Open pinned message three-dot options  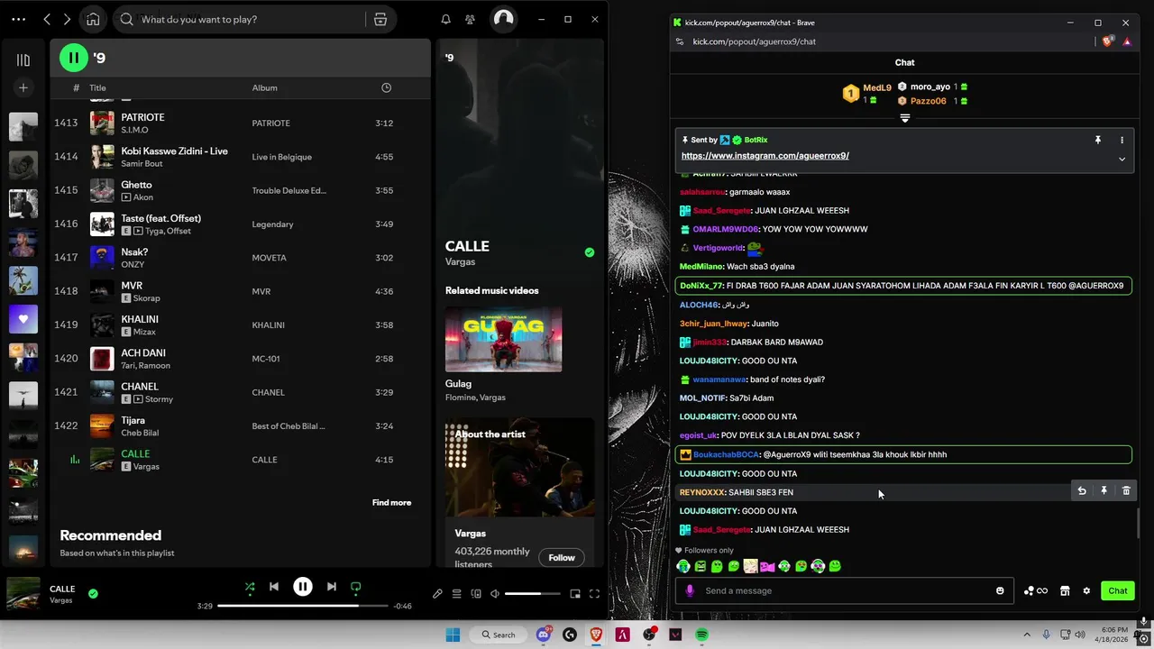[1122, 140]
